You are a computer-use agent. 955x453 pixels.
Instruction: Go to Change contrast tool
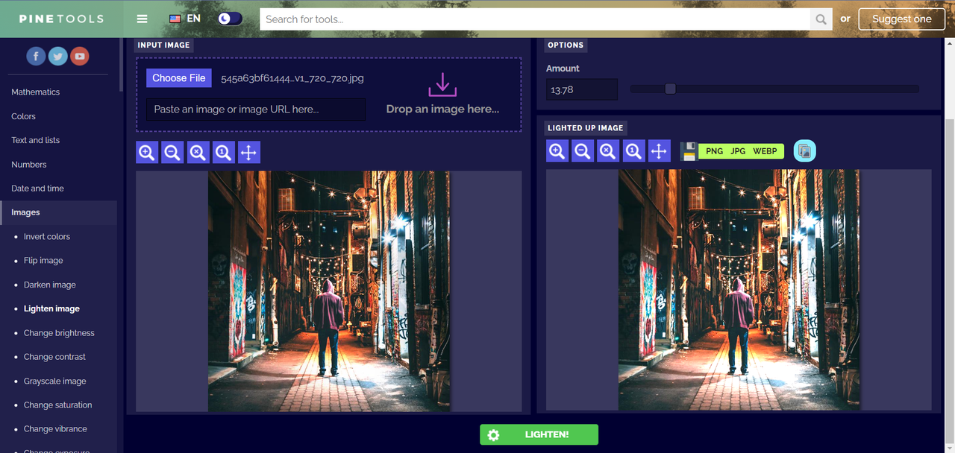click(54, 357)
